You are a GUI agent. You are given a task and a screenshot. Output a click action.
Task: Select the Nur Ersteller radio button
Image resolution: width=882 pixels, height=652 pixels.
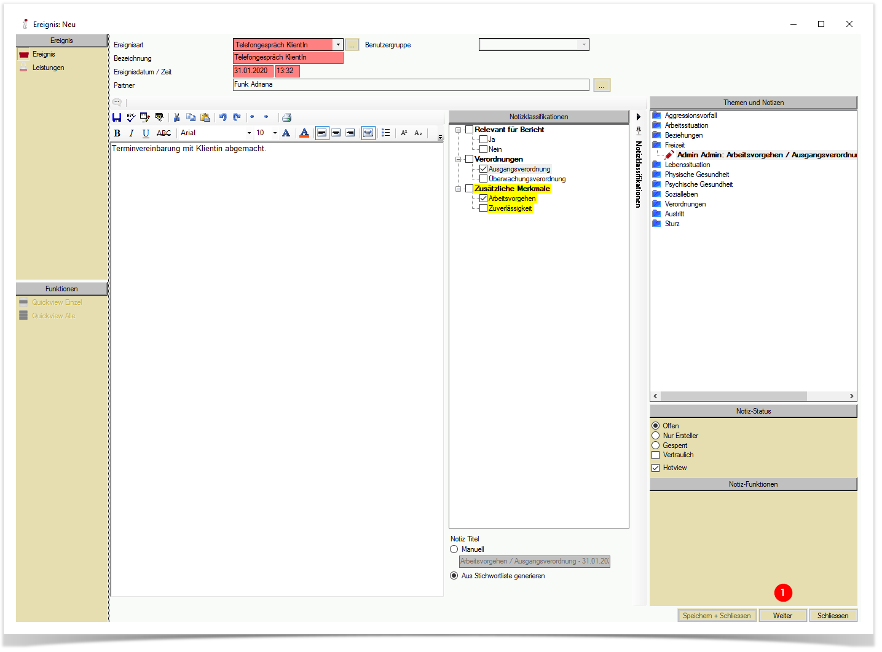656,436
